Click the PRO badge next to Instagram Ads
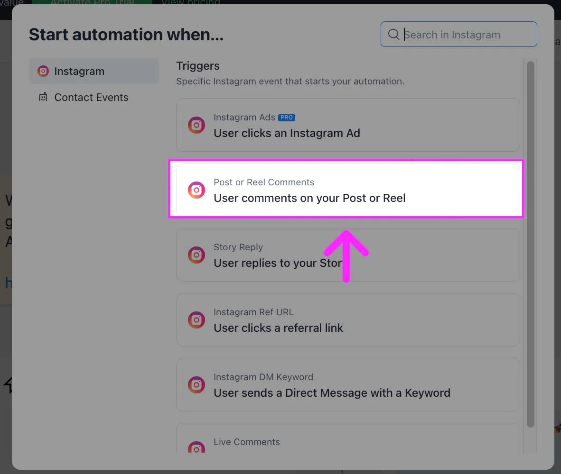Image resolution: width=561 pixels, height=474 pixels. [287, 118]
